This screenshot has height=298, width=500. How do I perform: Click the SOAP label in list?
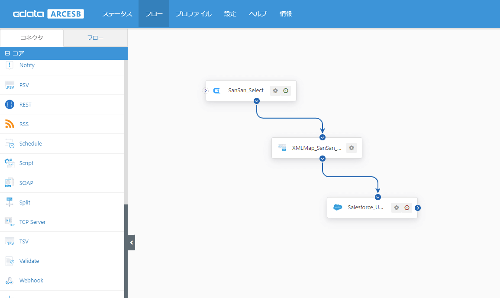click(26, 183)
